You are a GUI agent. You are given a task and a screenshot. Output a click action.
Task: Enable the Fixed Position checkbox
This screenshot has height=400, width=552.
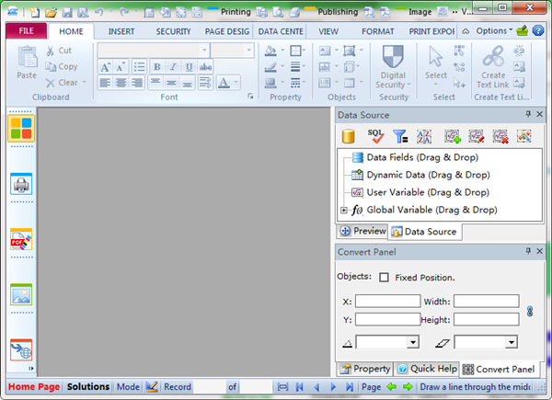pos(384,277)
